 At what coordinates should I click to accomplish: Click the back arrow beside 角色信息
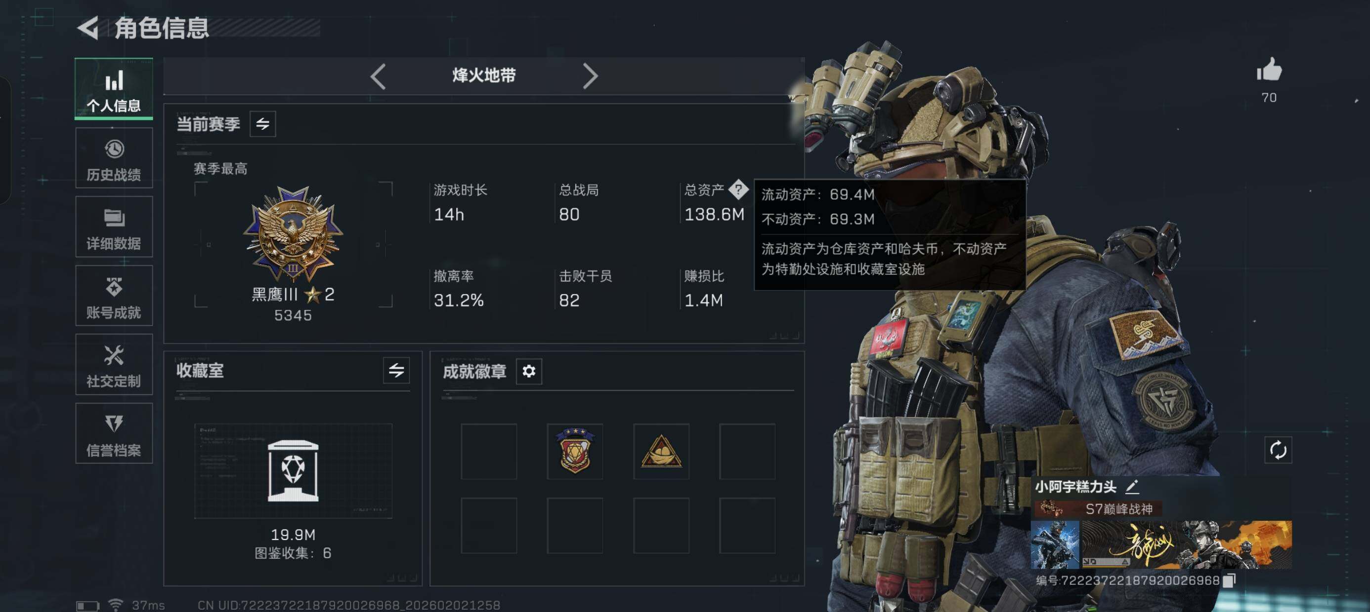point(88,28)
